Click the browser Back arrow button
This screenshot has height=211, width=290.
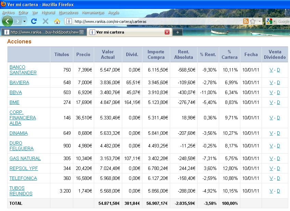point(8,21)
